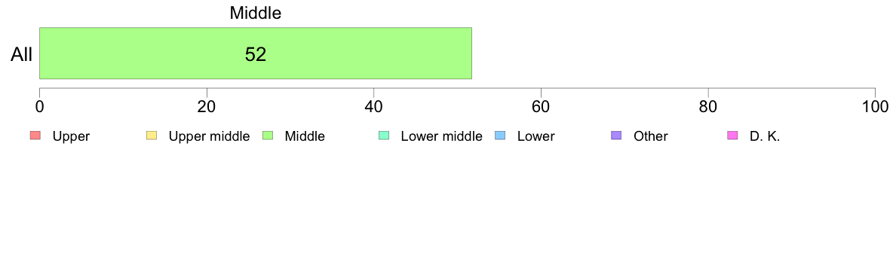The width and height of the screenshot is (896, 277).
Task: Click the Other legend label
Action: (x=651, y=137)
